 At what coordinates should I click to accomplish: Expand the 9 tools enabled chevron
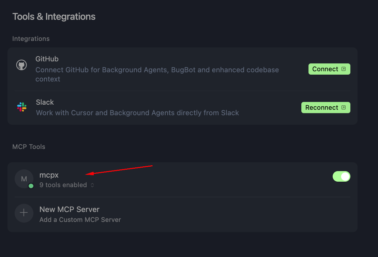click(92, 185)
